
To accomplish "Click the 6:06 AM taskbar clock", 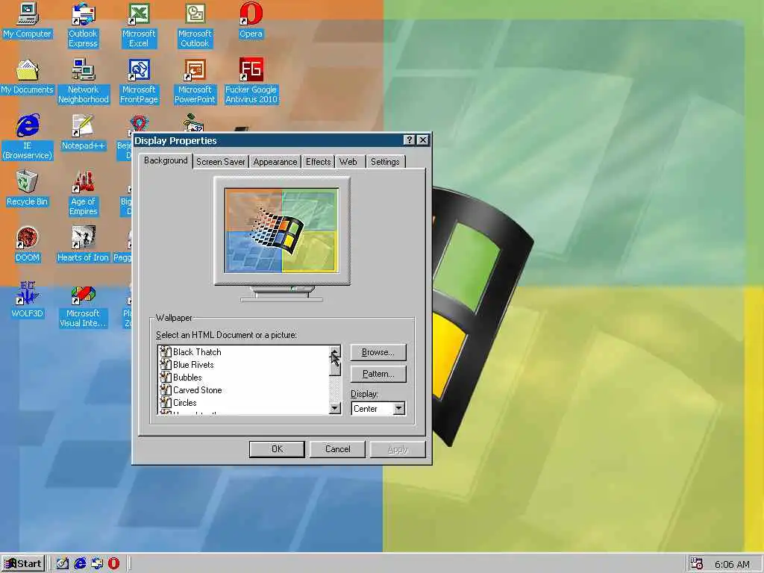I will (732, 564).
